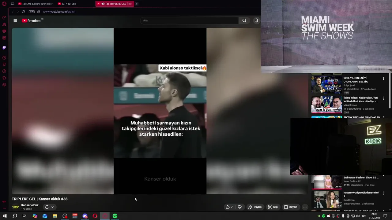Click the YouTube search magnifier button
The width and height of the screenshot is (392, 220).
(244, 20)
